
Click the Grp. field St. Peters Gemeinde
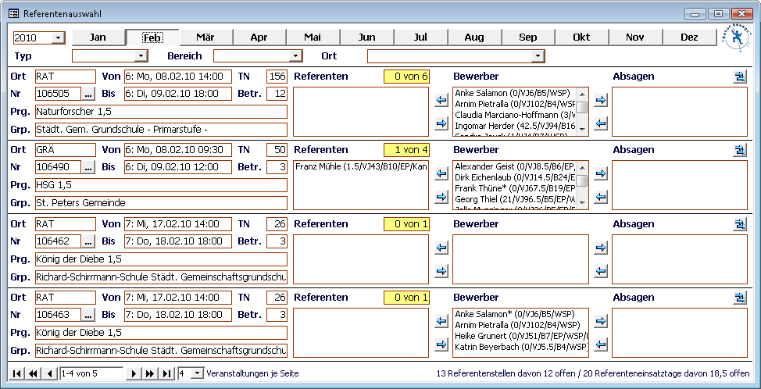tap(161, 203)
